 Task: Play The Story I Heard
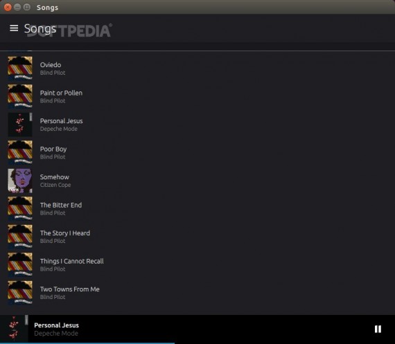[x=197, y=237]
